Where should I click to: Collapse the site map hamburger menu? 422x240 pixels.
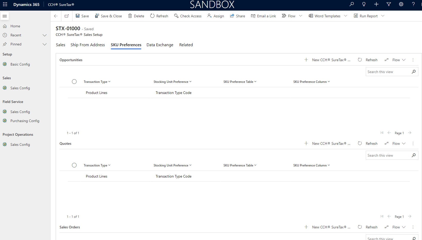pos(5,16)
